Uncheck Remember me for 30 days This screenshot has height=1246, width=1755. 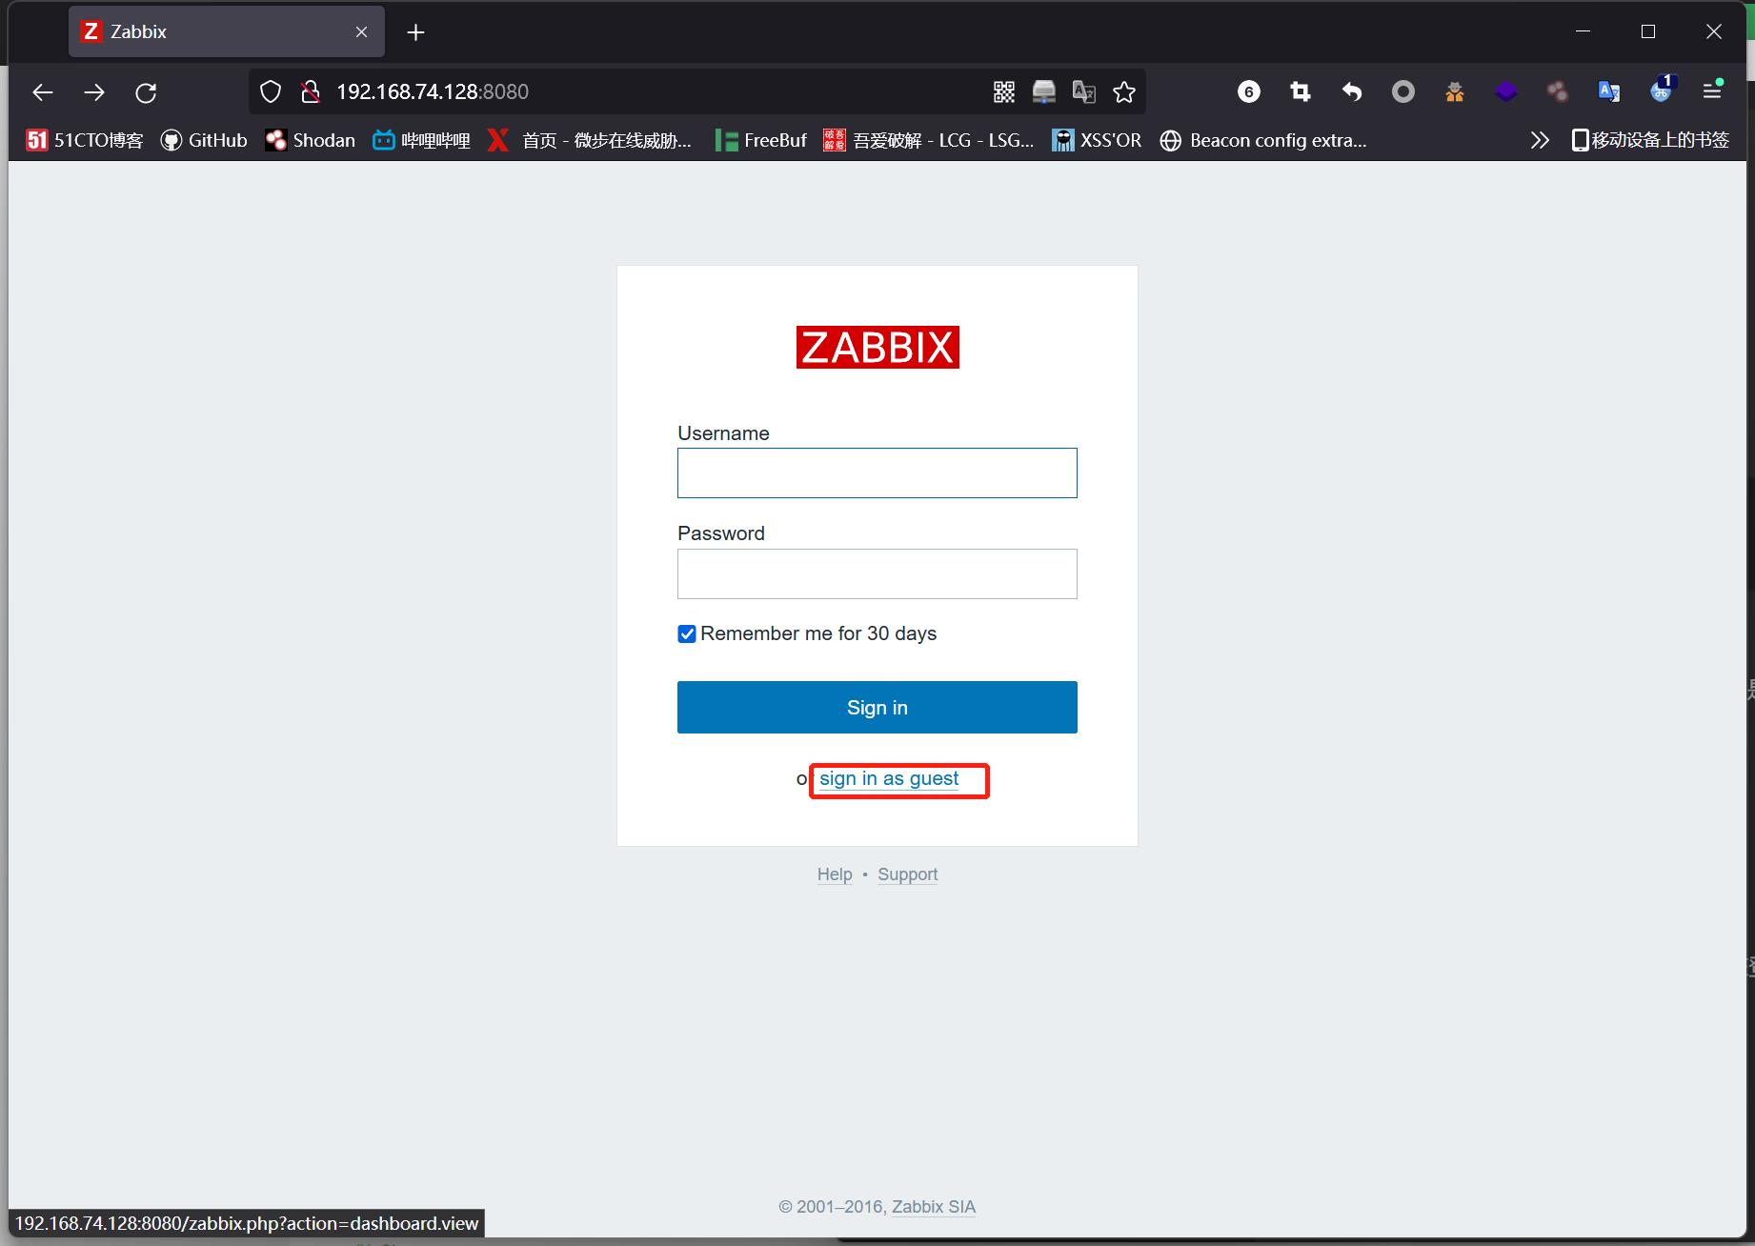[x=686, y=634]
